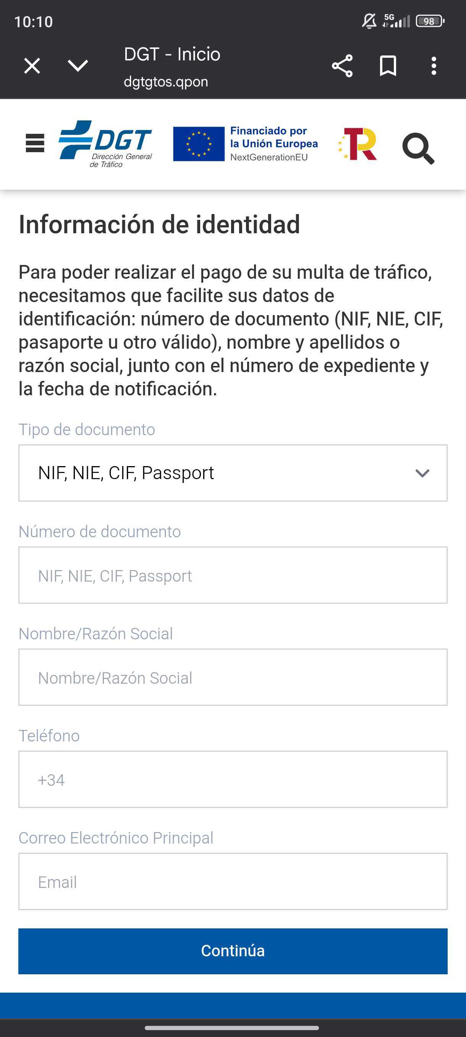Tap the share icon
466x1037 pixels.
tap(342, 66)
